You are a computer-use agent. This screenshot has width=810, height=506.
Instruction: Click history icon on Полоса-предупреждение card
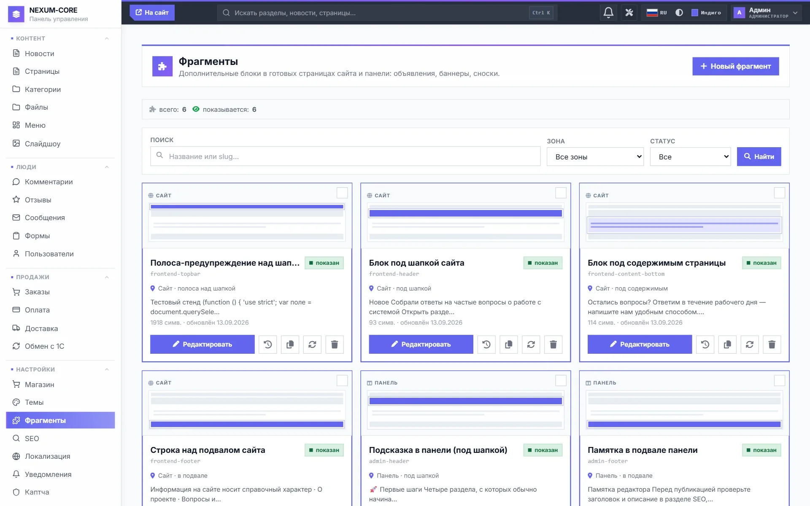click(x=267, y=345)
